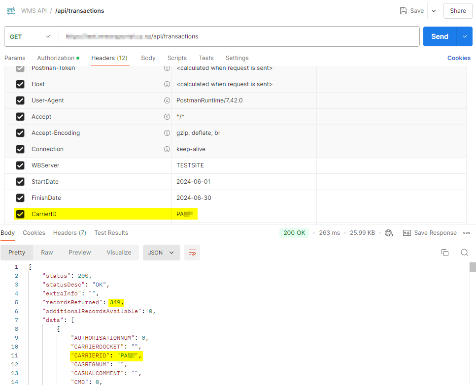Click the FinishDate value 2024-06-30
Viewport: 476px width, 385px height.
pos(194,198)
